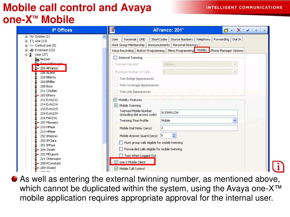Click the checkmark validate icon
290x217 pixels.
pyautogui.click(x=248, y=30)
